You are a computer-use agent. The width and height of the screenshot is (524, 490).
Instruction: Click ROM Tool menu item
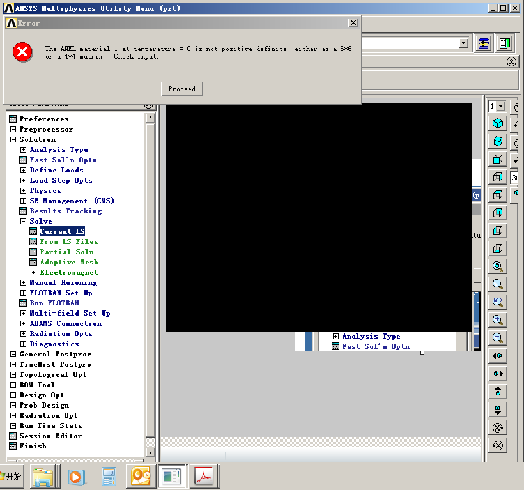[37, 385]
